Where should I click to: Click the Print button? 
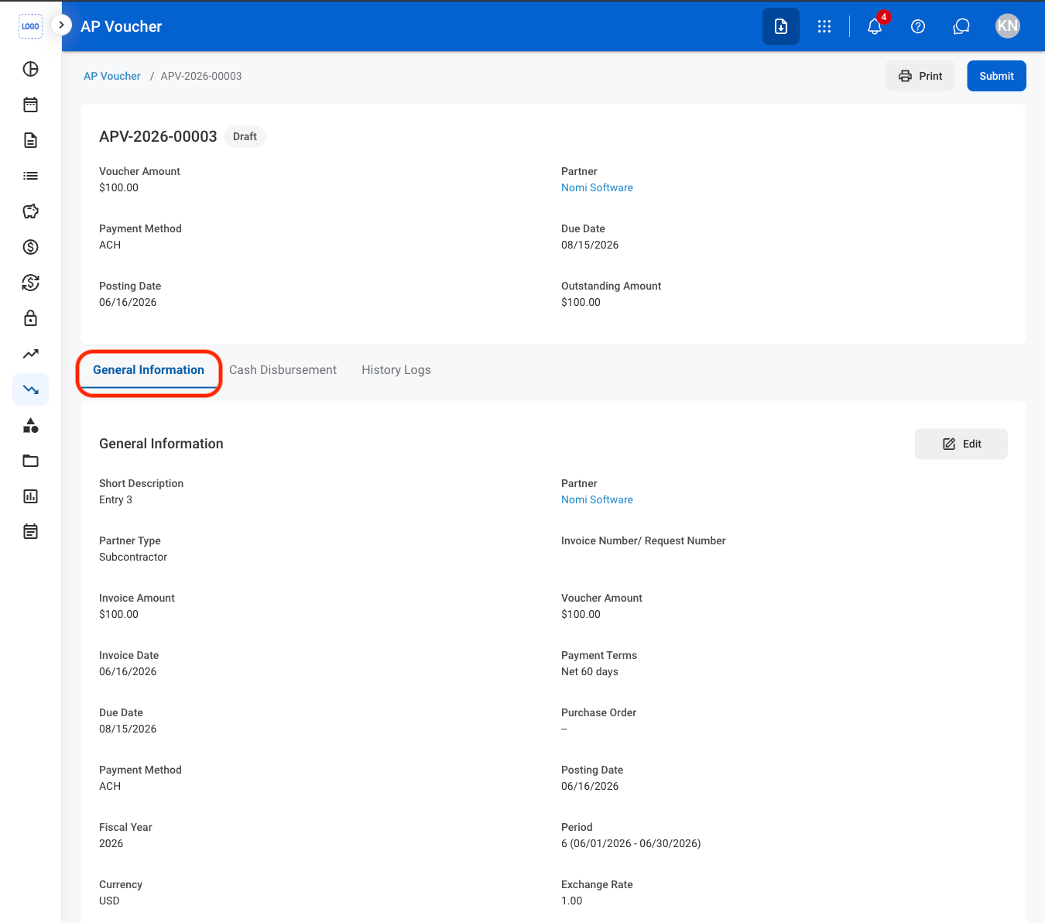[920, 76]
